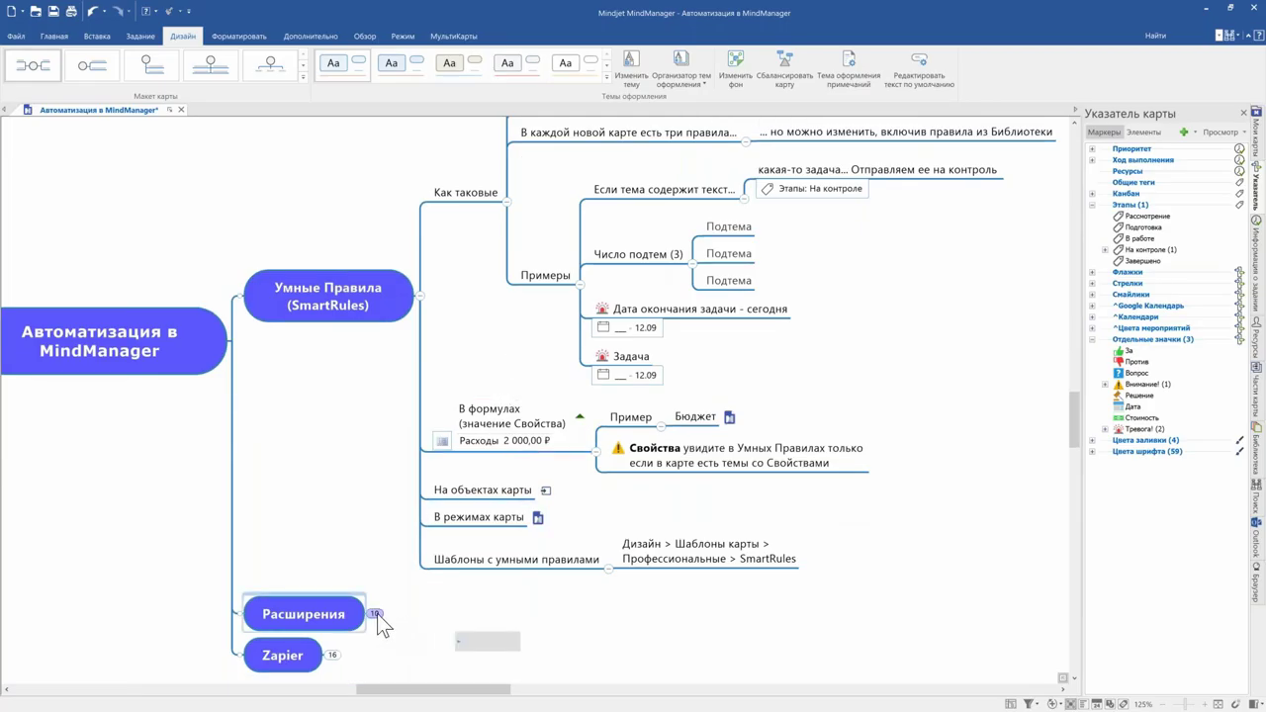Image resolution: width=1266 pixels, height=712 pixels.
Task: Click the green plus add marker icon
Action: [1184, 132]
